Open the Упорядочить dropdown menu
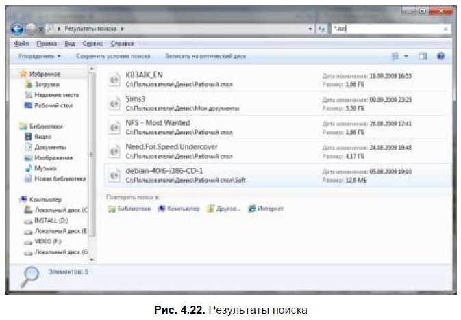Screen dimensions: 461x320 click(40, 56)
